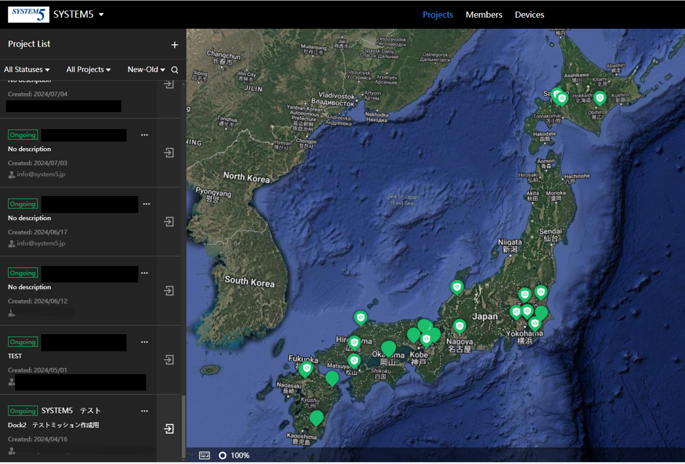Switch to the Projects tab
This screenshot has width=685, height=464.
438,14
